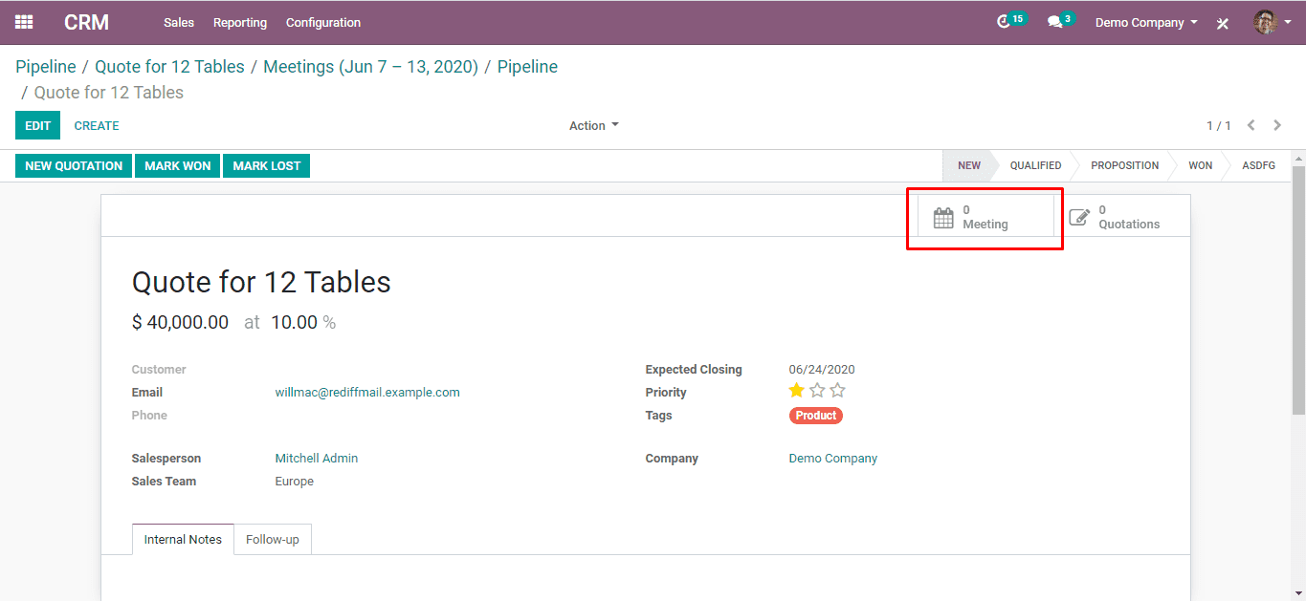Expand the user account dropdown arrow
The image size is (1306, 601).
coord(1288,22)
